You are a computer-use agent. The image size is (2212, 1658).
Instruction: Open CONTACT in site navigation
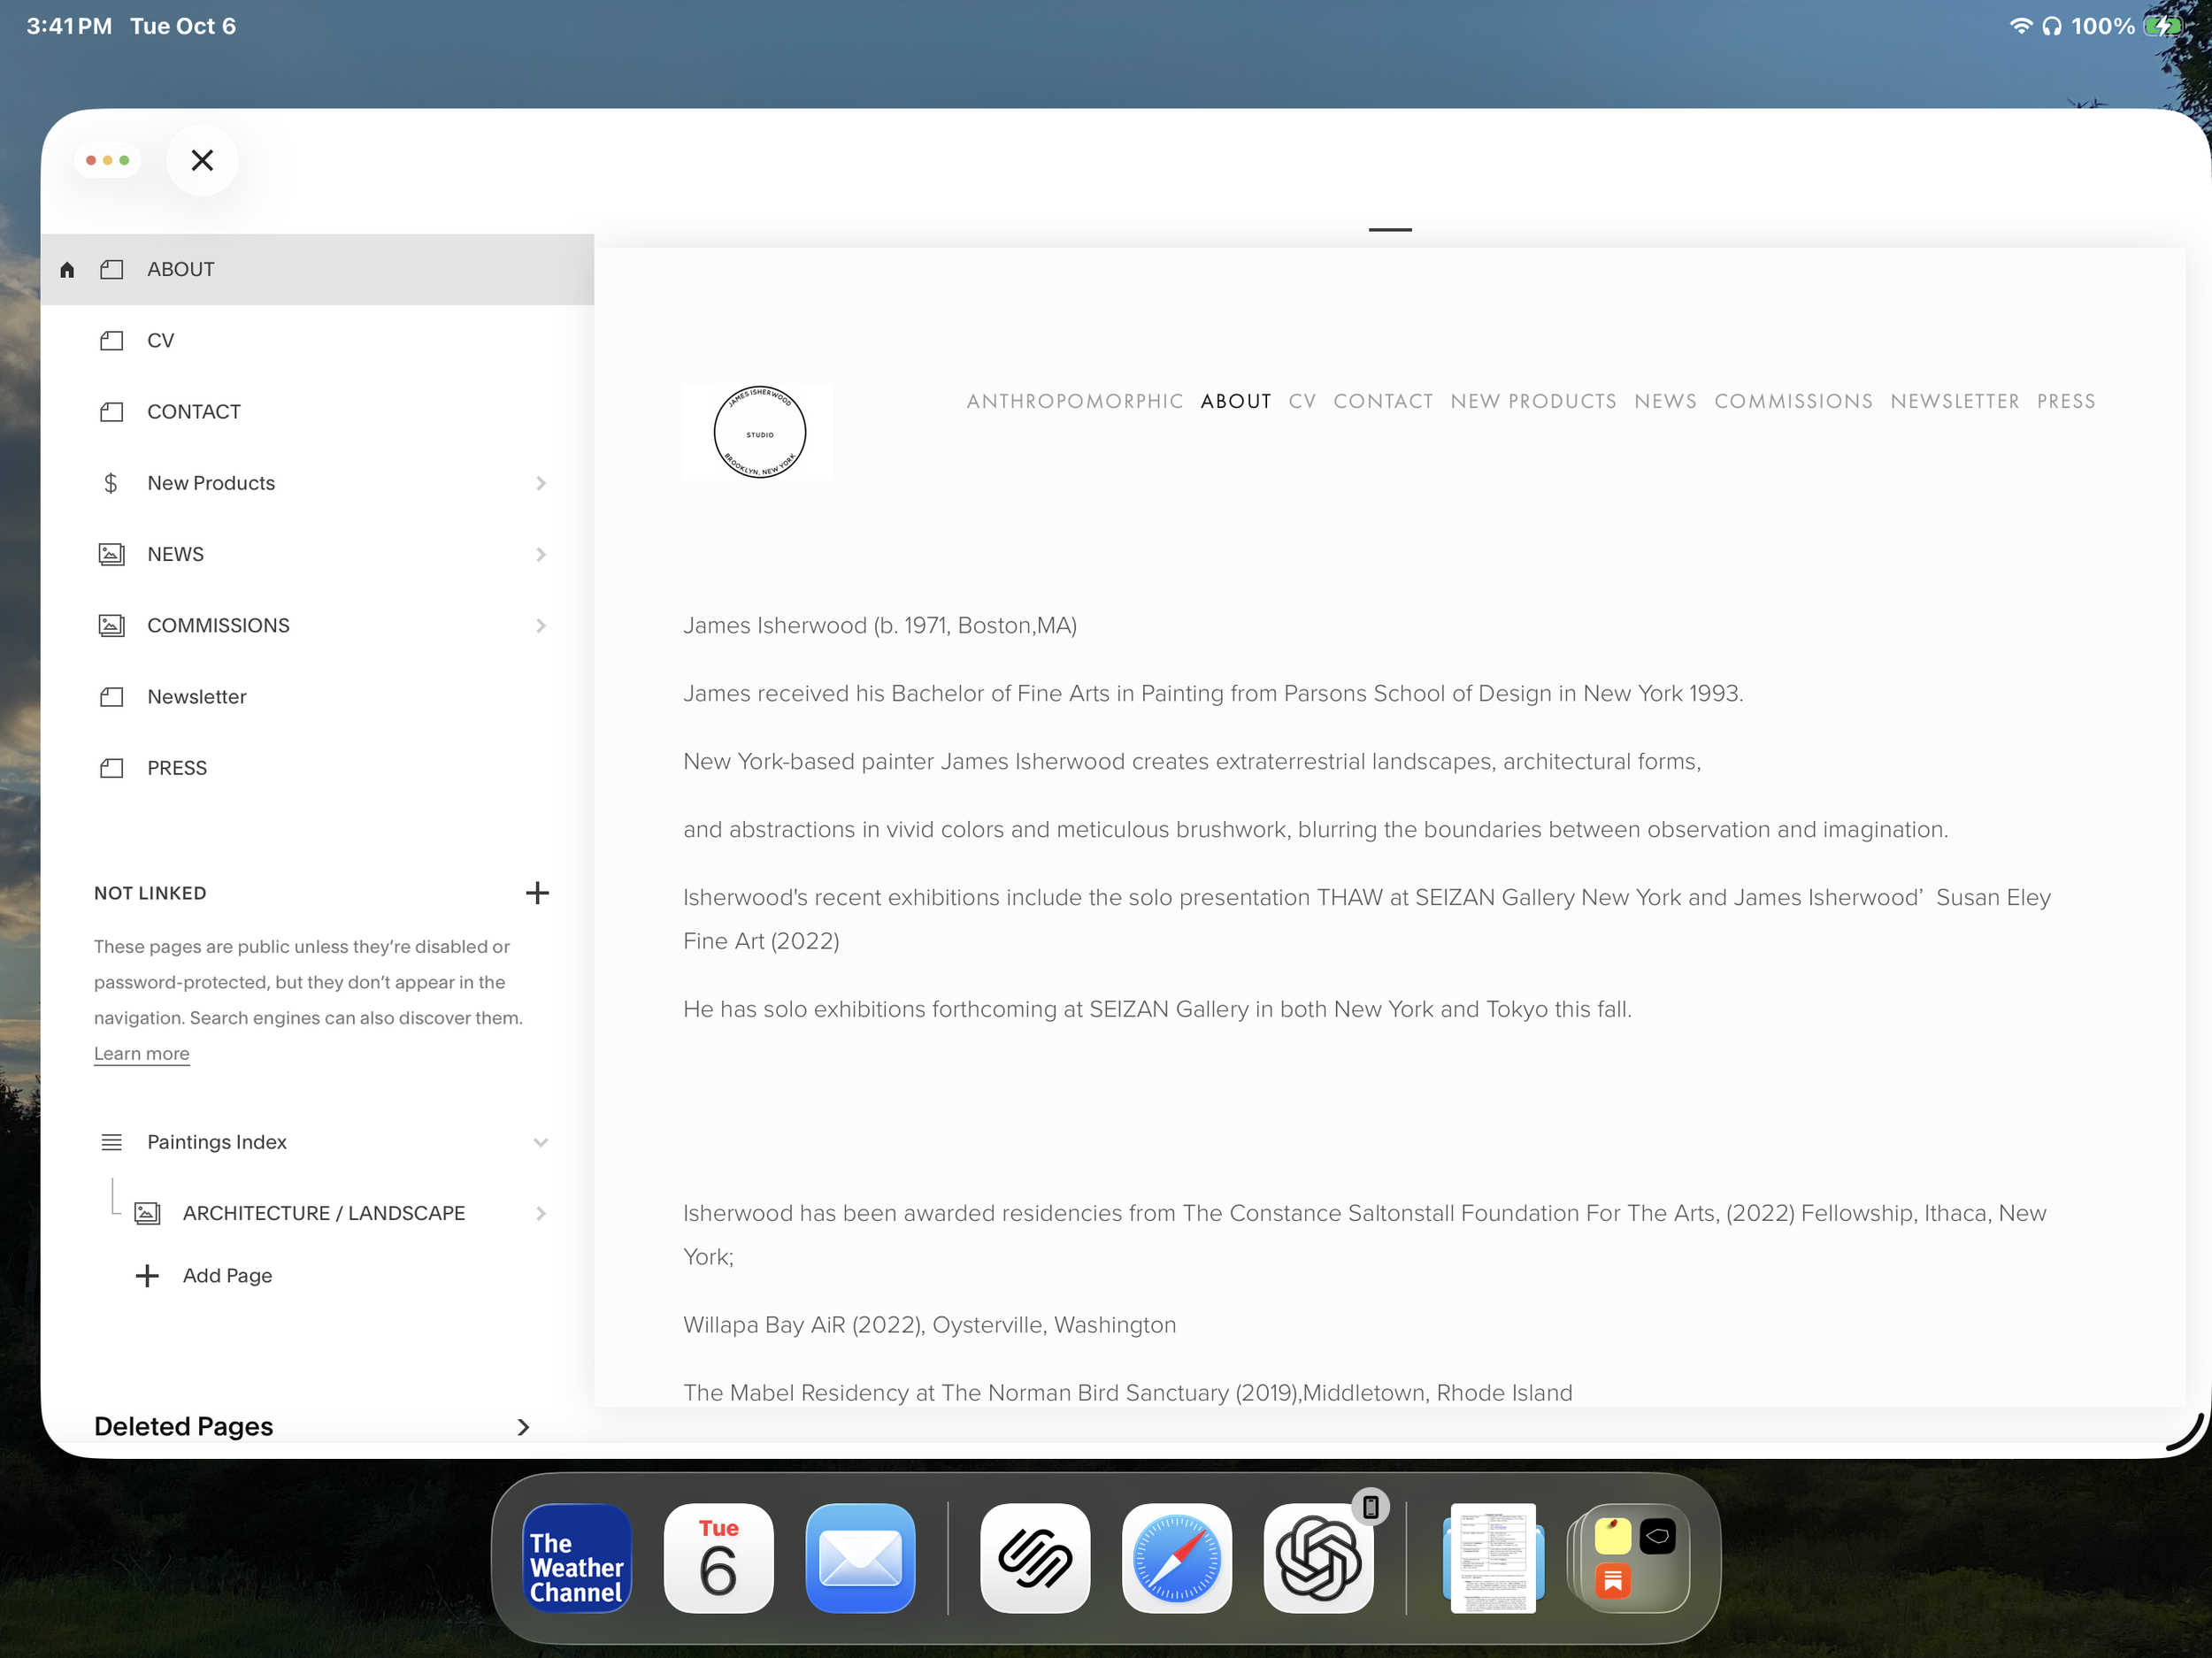click(x=1383, y=401)
